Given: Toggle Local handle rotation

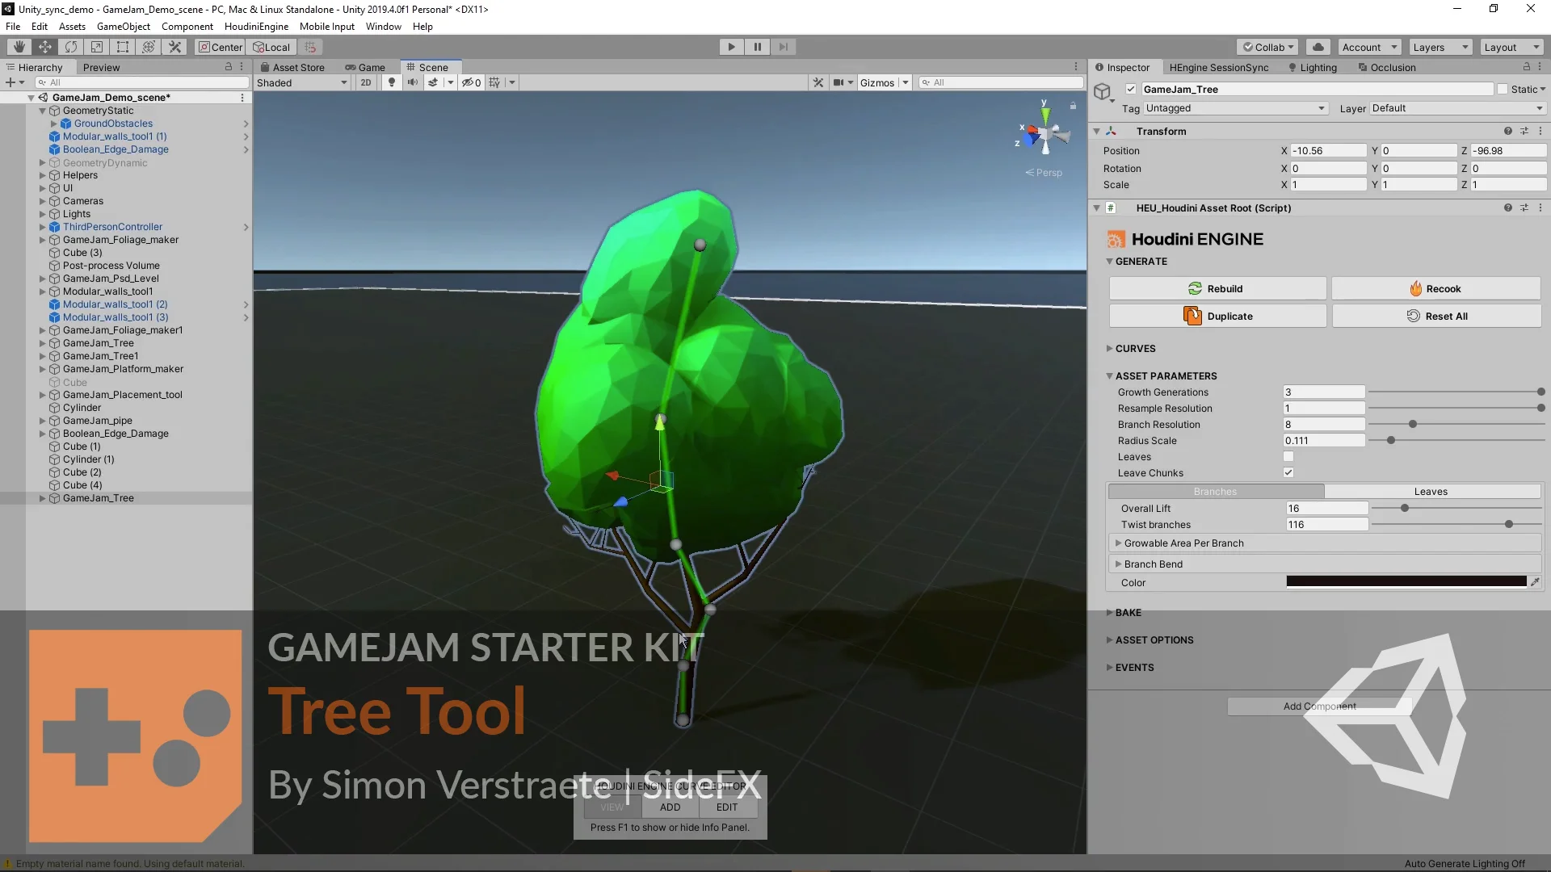Looking at the screenshot, I should pos(271,47).
